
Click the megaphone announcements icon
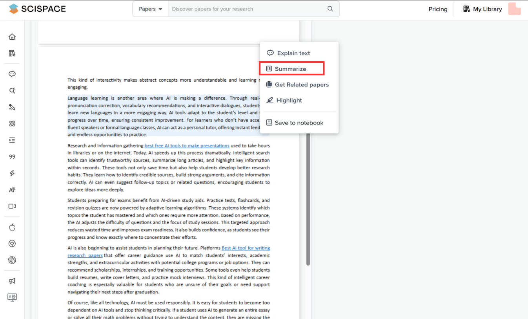point(12,281)
